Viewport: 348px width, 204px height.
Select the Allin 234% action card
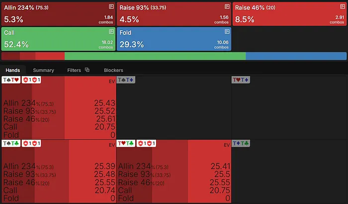point(58,14)
